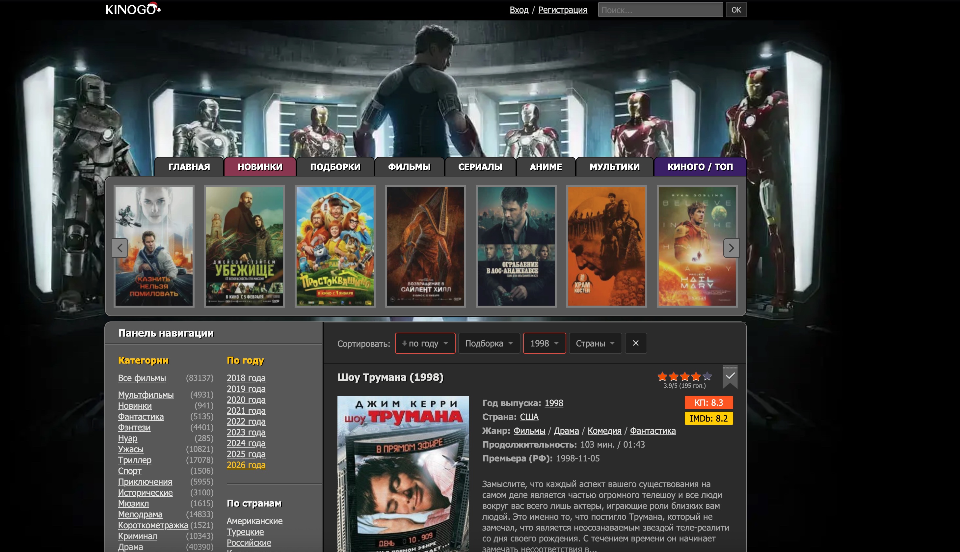The width and height of the screenshot is (960, 552).
Task: Expand the Страны dropdown
Action: click(595, 344)
